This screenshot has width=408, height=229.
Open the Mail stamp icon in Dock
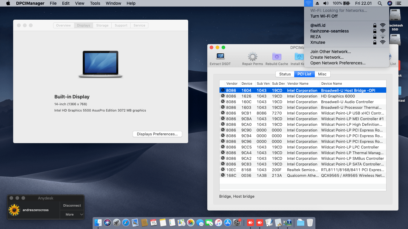coord(135,222)
